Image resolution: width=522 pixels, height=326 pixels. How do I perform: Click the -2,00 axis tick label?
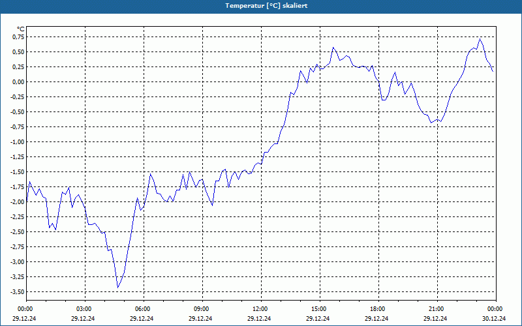point(18,202)
